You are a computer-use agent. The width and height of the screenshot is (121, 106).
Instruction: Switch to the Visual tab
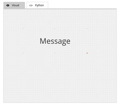(x=14, y=5)
